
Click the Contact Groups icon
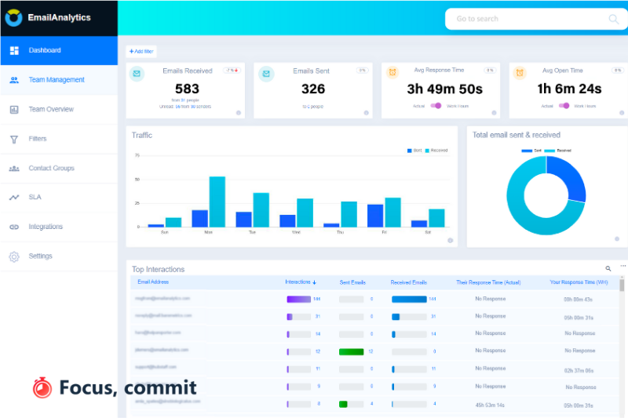(x=14, y=169)
